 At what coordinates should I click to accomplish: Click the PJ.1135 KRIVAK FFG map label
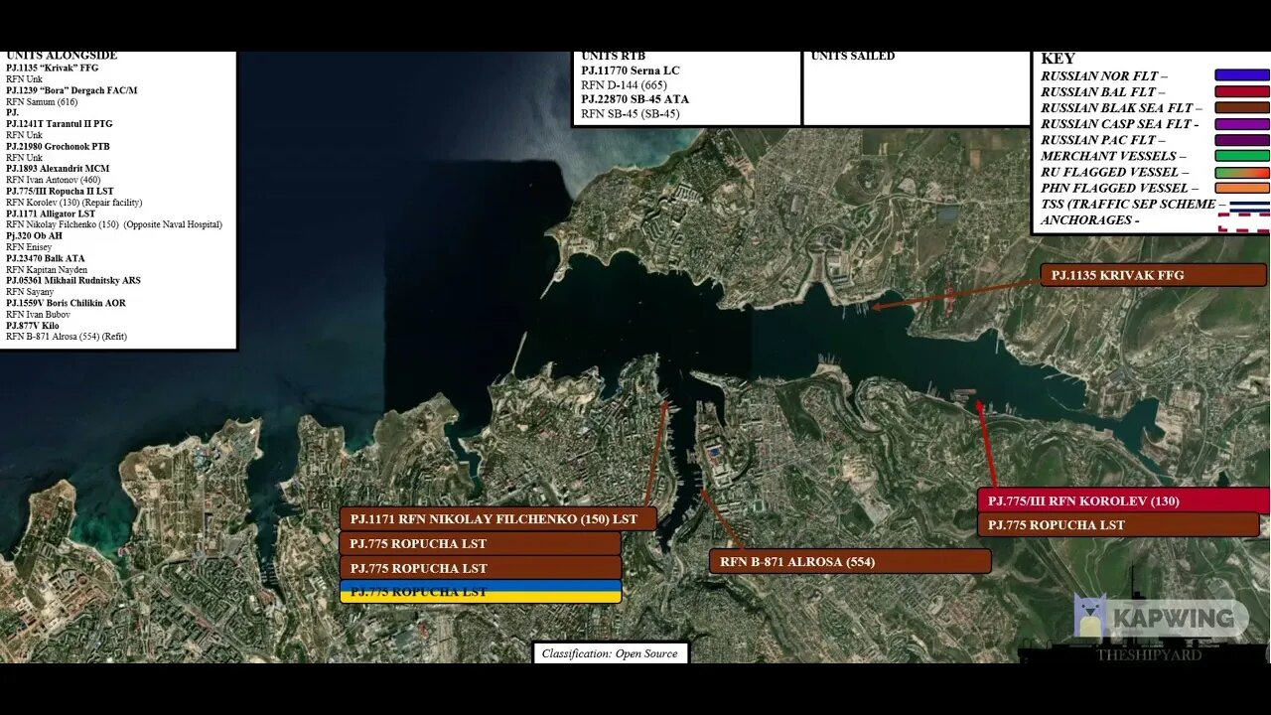1153,275
